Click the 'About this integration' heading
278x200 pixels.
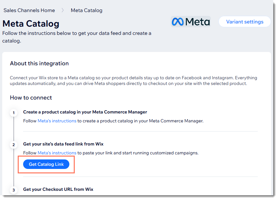click(x=39, y=63)
